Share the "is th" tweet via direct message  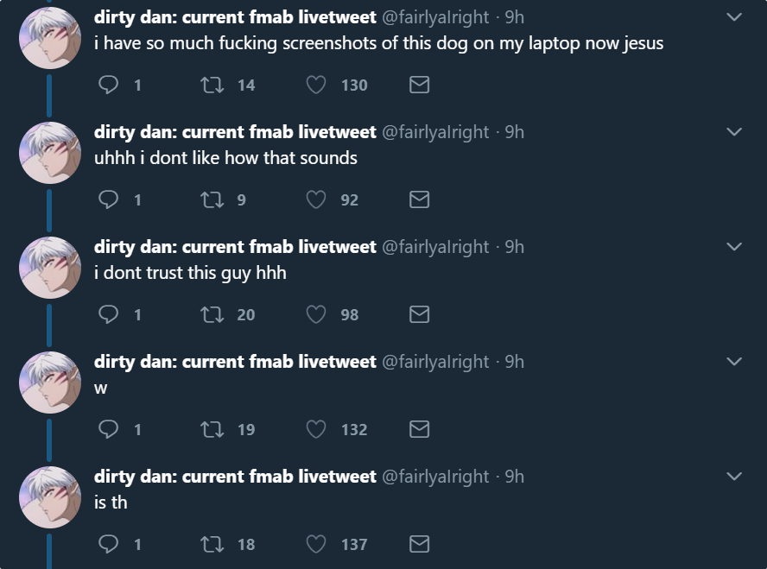pos(419,544)
